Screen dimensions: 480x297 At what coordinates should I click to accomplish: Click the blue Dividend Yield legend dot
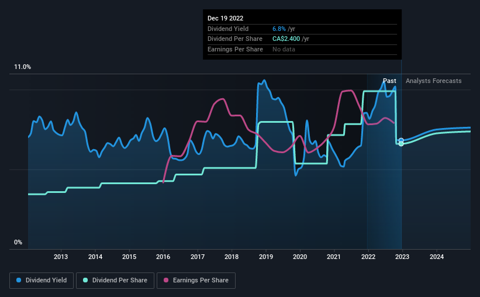19,280
